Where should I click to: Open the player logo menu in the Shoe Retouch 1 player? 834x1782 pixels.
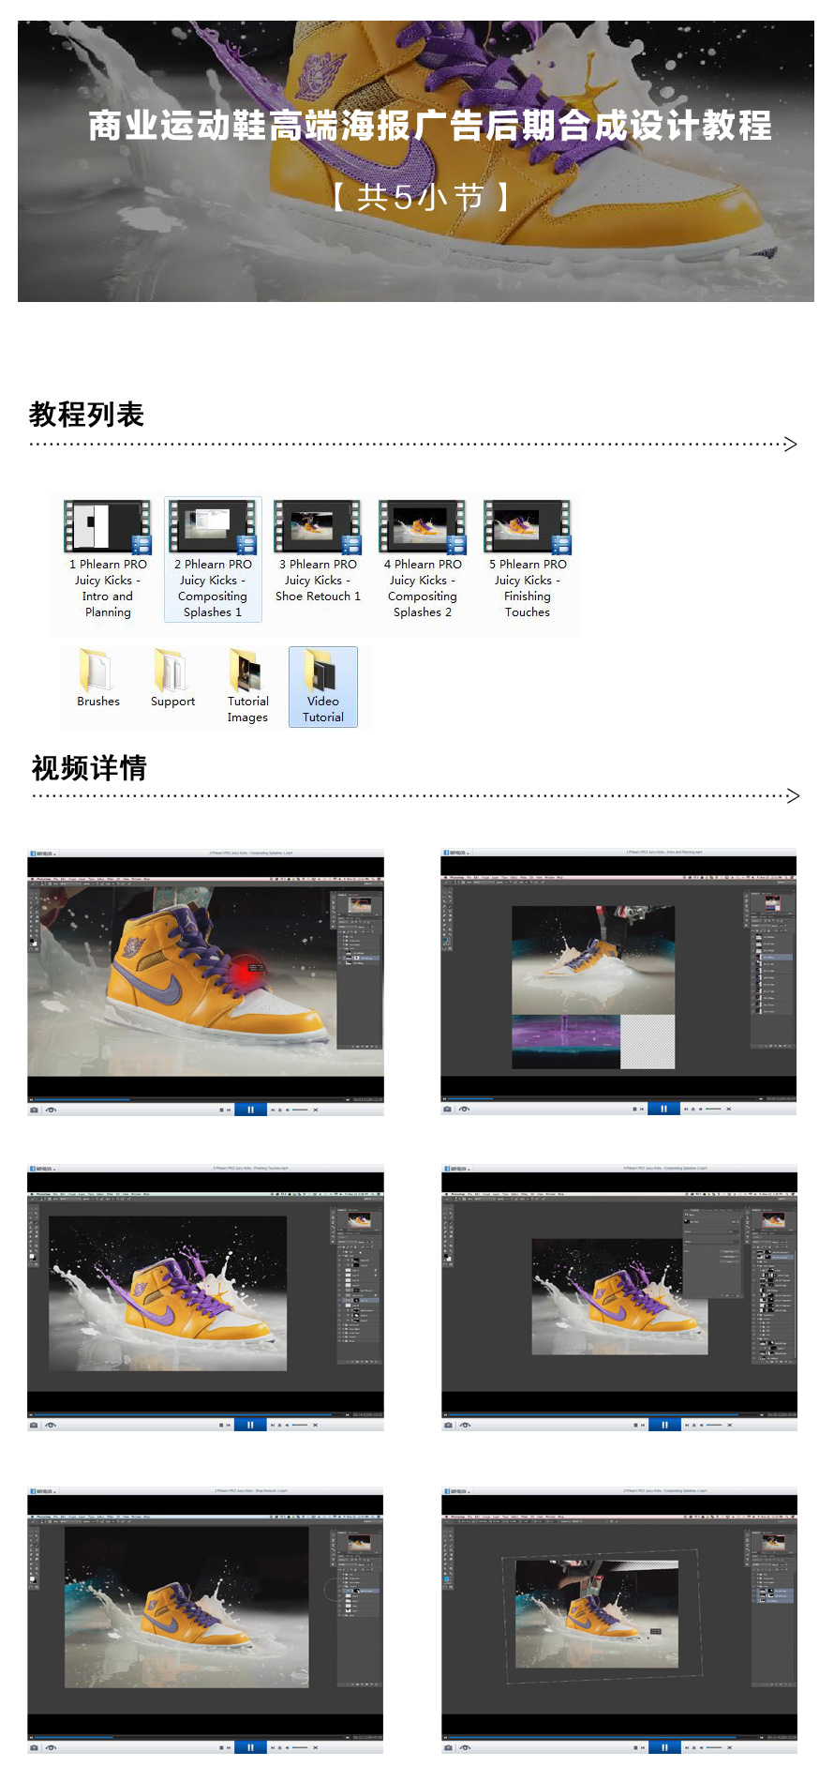click(43, 1490)
